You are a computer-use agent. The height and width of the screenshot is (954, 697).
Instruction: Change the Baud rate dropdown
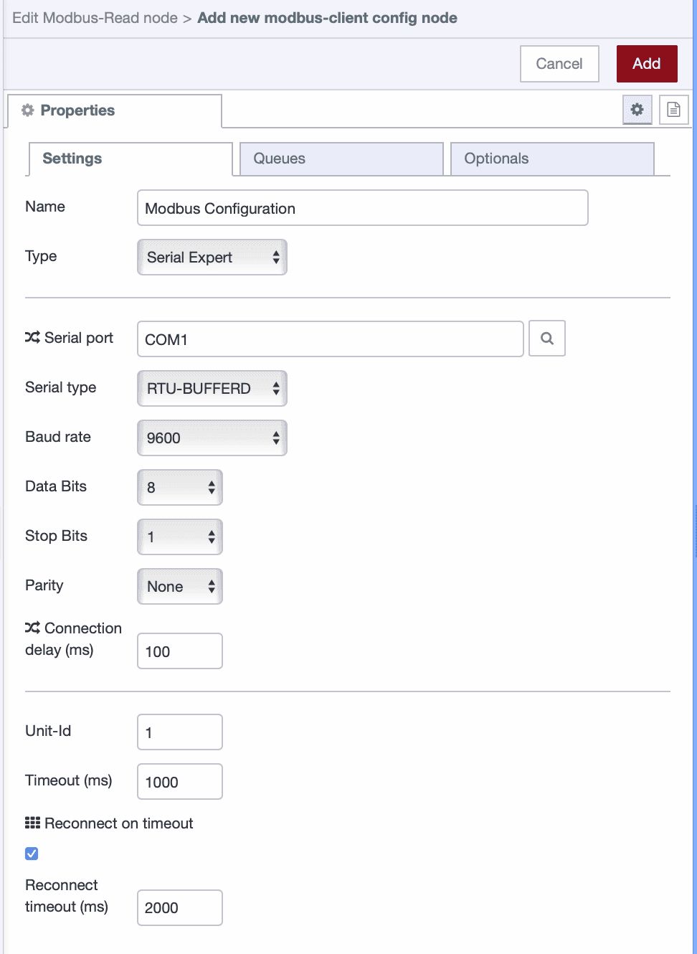pyautogui.click(x=212, y=438)
